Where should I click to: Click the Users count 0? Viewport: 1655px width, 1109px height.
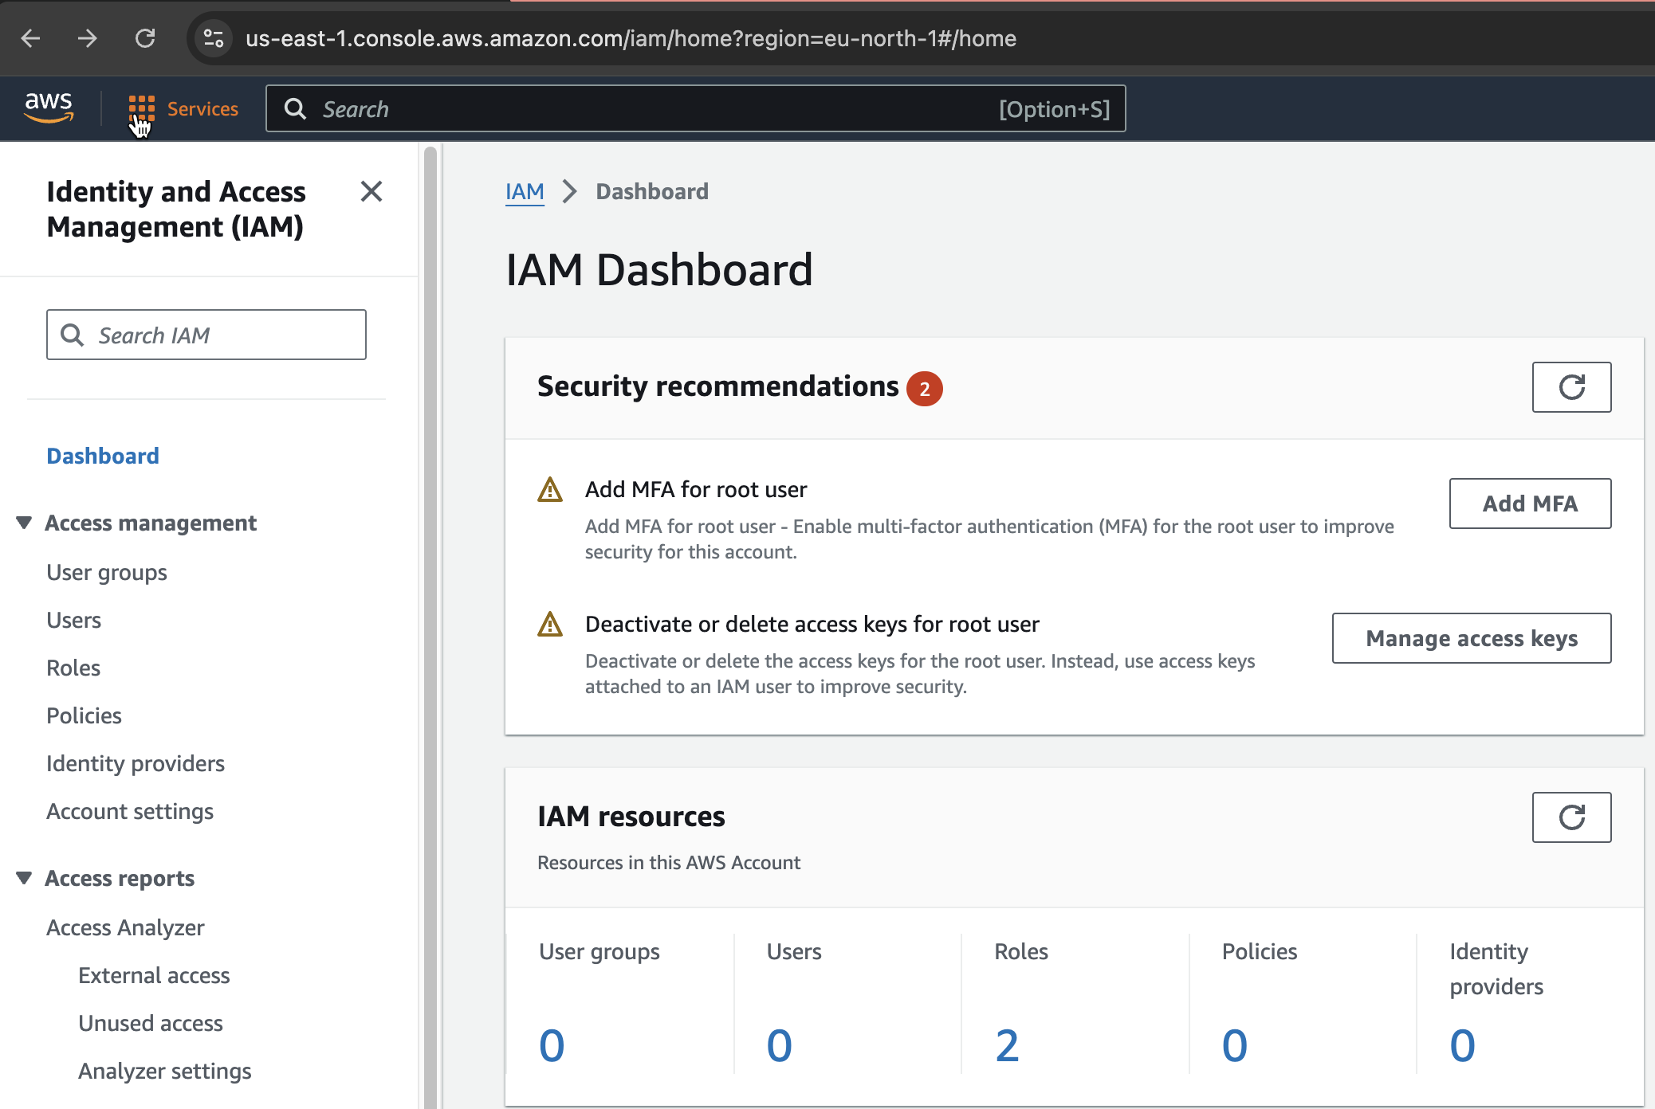point(779,1045)
